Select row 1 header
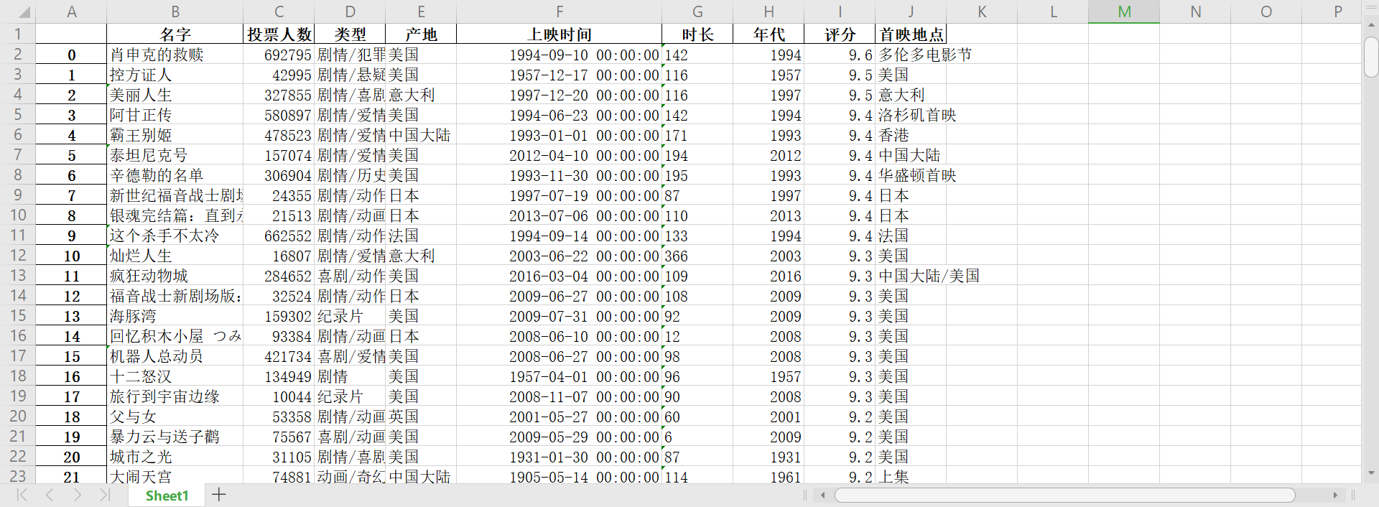This screenshot has height=507, width=1379. 18,34
